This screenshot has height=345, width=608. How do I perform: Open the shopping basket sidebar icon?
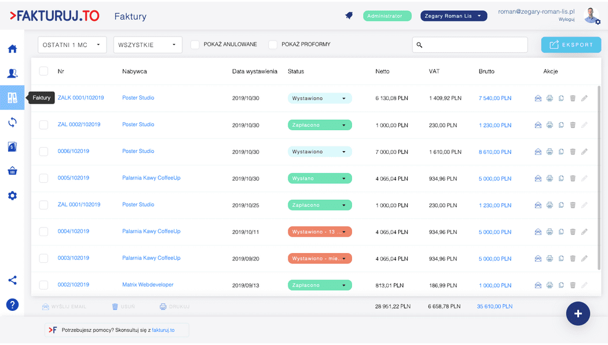[12, 171]
